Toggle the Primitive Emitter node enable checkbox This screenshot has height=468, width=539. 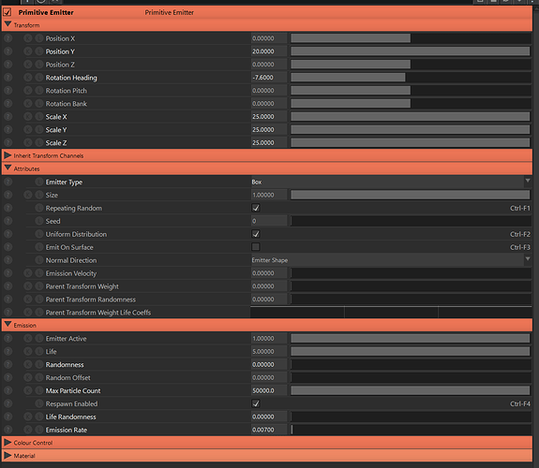[x=7, y=12]
